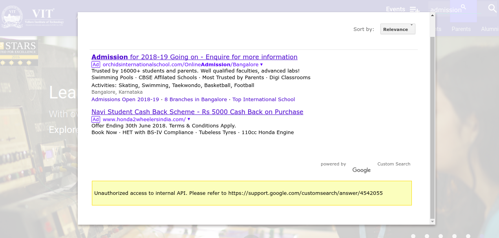Click the 'Offer Ending 30th June 2018' text

[x=164, y=126]
